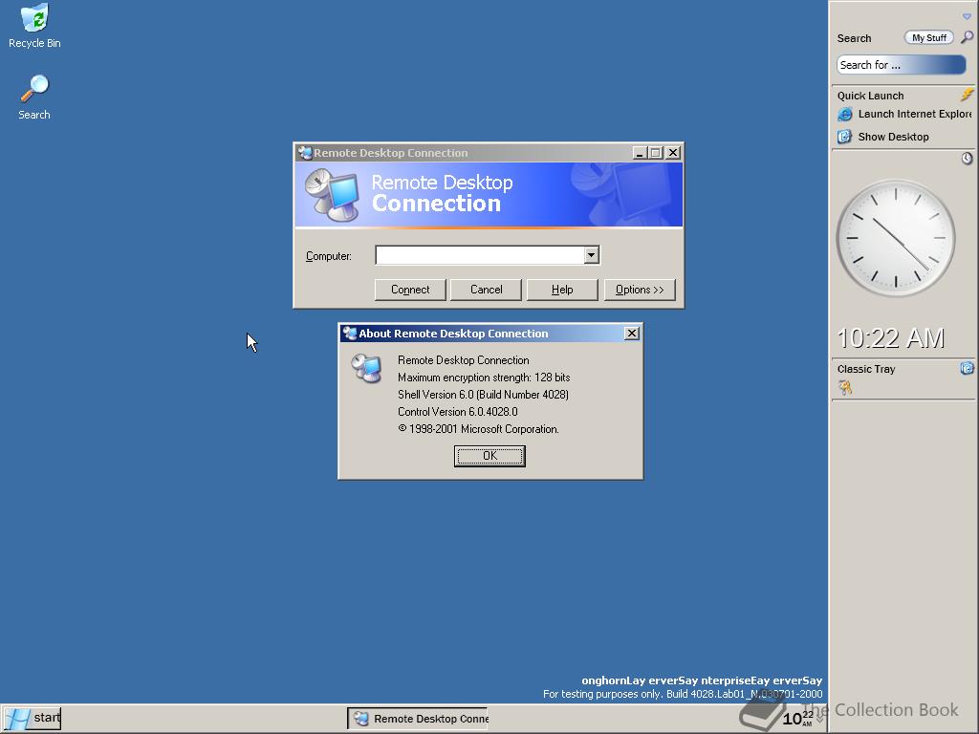The width and height of the screenshot is (979, 734).
Task: Open Help in Remote Desktop Connection
Action: click(562, 290)
